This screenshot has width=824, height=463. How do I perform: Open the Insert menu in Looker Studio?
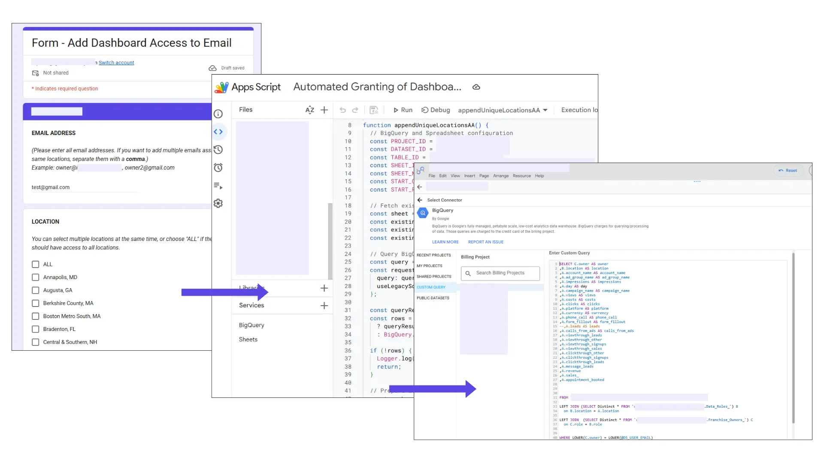(x=470, y=176)
